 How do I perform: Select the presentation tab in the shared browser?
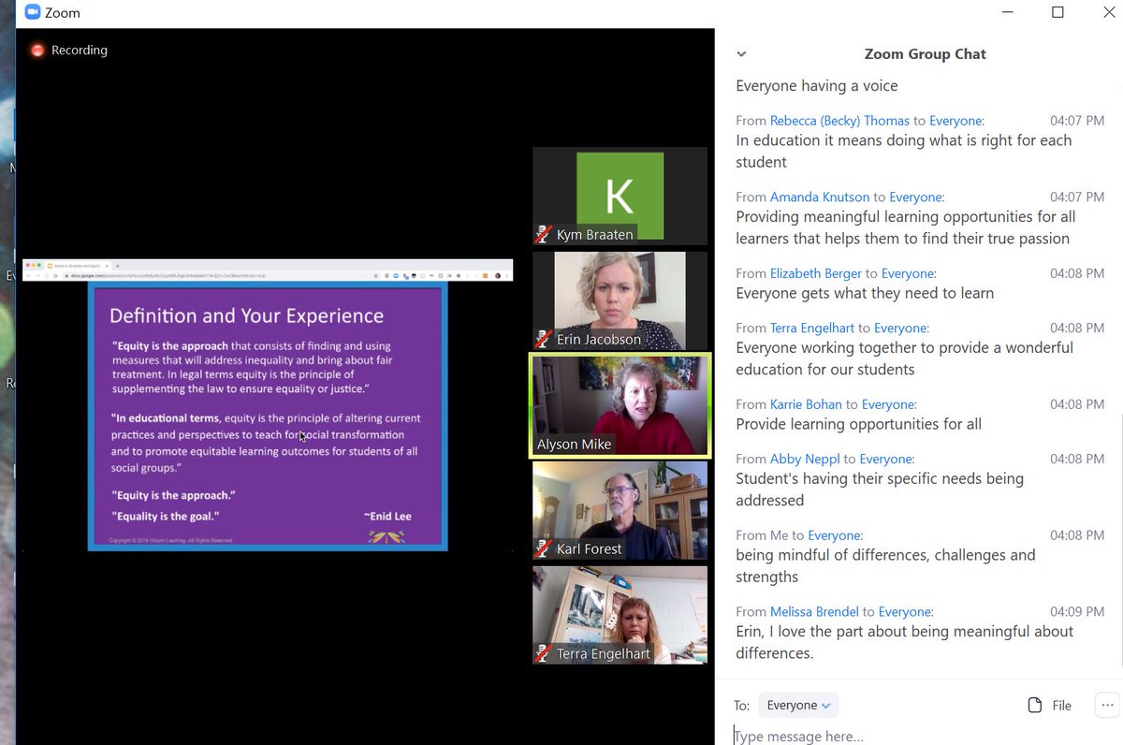[x=76, y=266]
